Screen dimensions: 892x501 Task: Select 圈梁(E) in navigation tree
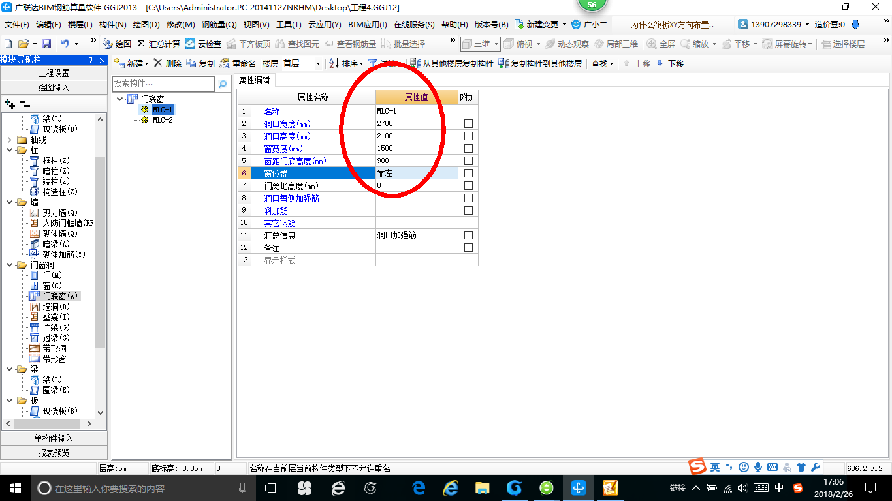pyautogui.click(x=56, y=390)
